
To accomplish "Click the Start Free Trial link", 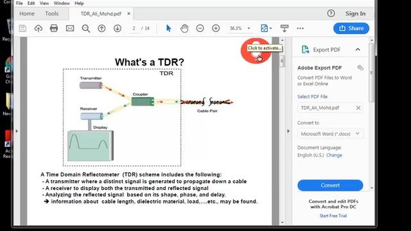I will 333,216.
